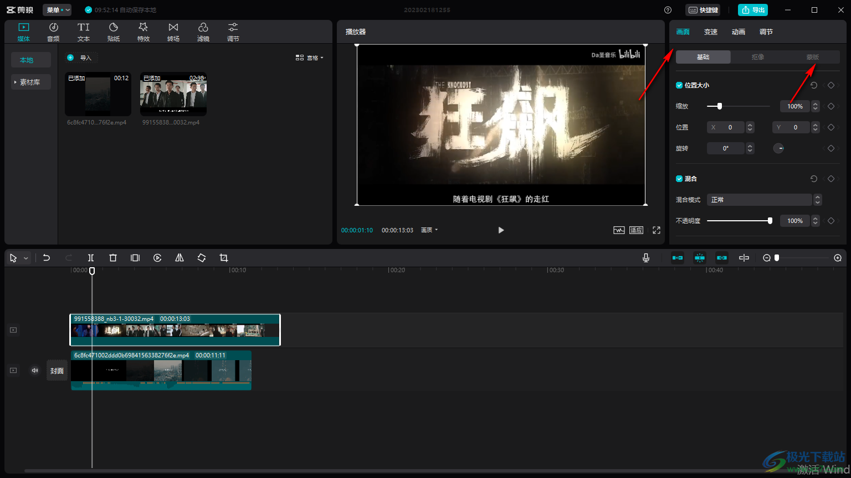The height and width of the screenshot is (478, 851).
Task: Split the clip at playhead
Action: [x=91, y=258]
